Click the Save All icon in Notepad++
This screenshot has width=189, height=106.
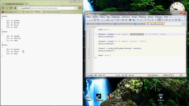pyautogui.click(x=98, y=20)
